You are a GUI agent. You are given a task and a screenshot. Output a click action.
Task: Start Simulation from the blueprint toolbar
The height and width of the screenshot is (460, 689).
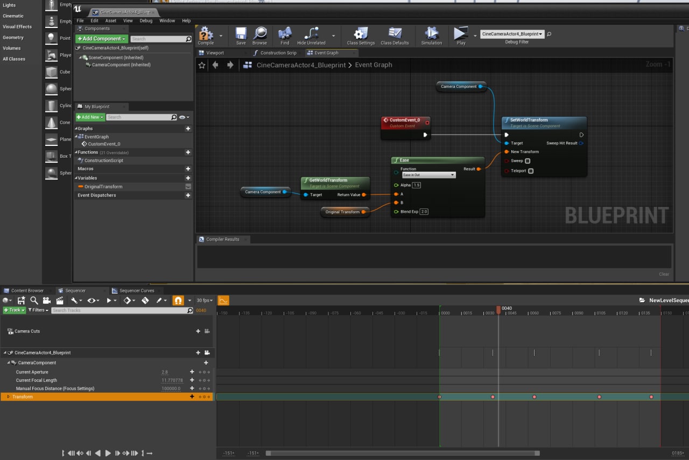point(431,36)
